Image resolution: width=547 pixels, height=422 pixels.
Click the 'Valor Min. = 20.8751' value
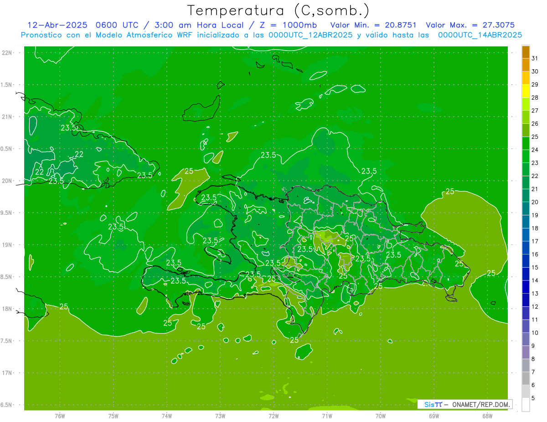(373, 25)
